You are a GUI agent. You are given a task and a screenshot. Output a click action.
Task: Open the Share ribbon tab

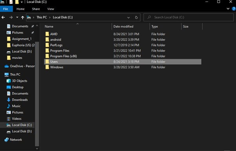click(36, 9)
